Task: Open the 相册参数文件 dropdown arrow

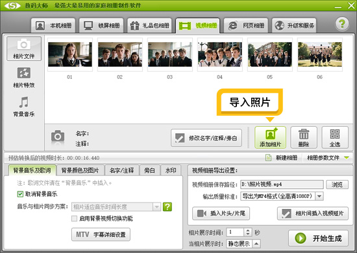Action: pyautogui.click(x=347, y=157)
